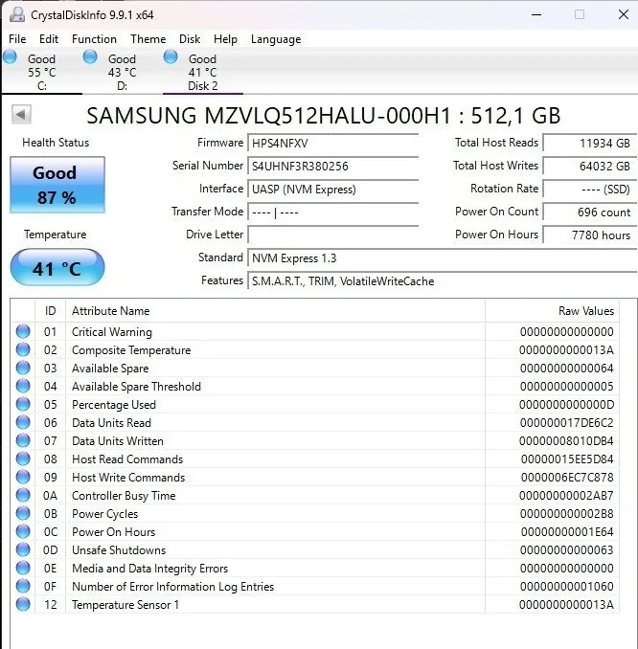Open the Language menu
This screenshot has width=638, height=649.
(276, 39)
